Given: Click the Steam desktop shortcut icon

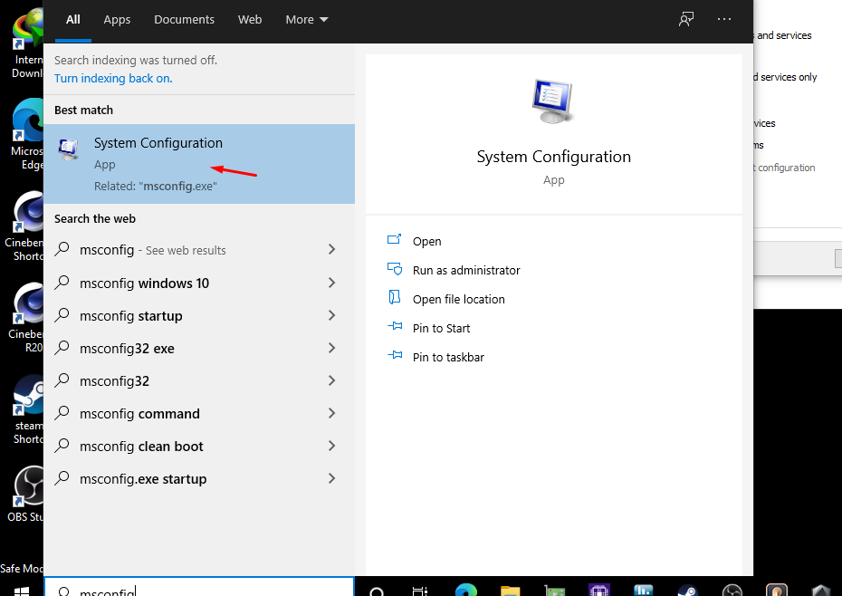Looking at the screenshot, I should (29, 397).
